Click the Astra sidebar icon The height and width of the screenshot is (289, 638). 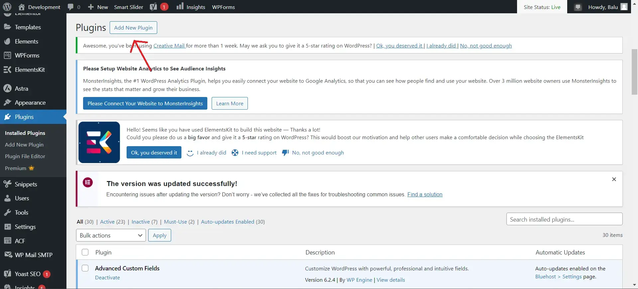(x=8, y=88)
